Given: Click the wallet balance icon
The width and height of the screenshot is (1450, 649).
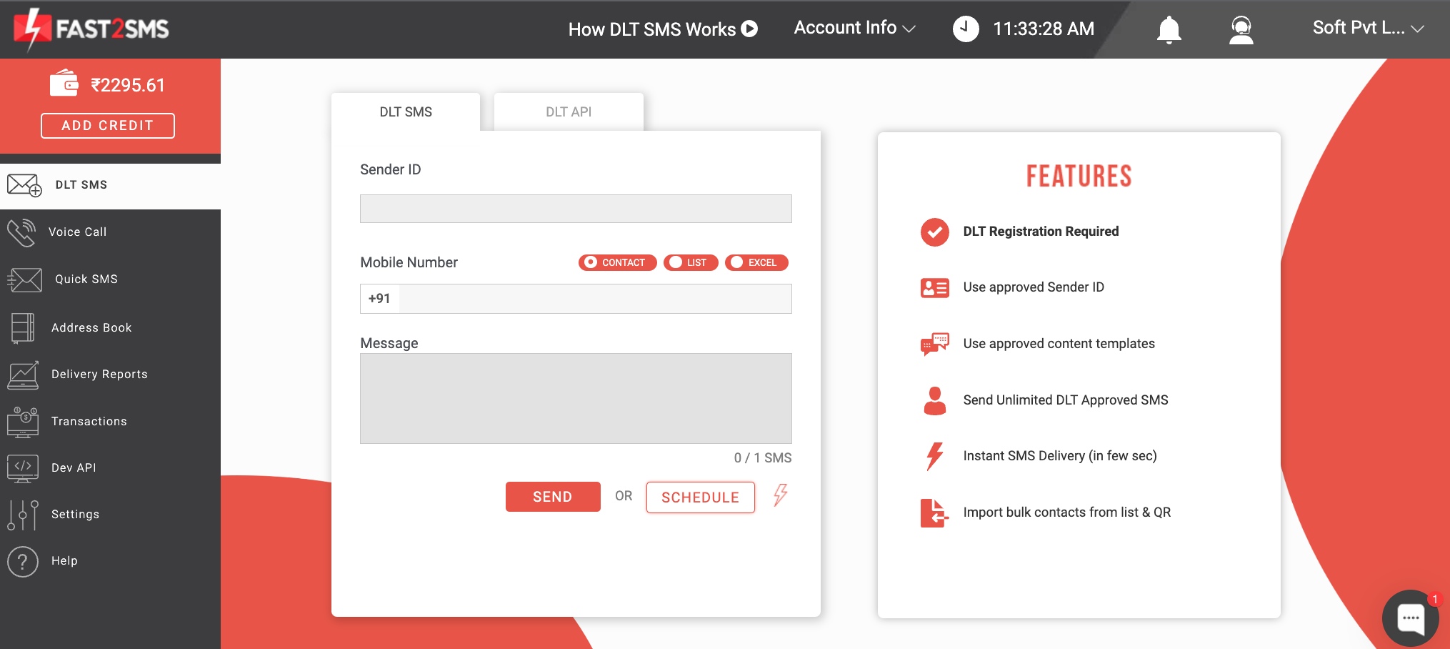Looking at the screenshot, I should (64, 83).
